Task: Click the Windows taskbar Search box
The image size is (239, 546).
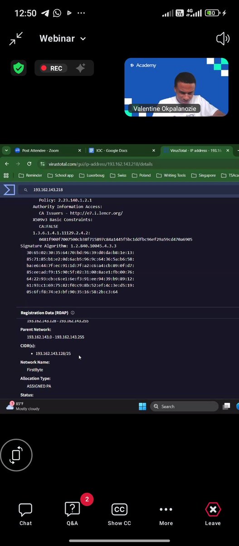Action: pos(183,406)
